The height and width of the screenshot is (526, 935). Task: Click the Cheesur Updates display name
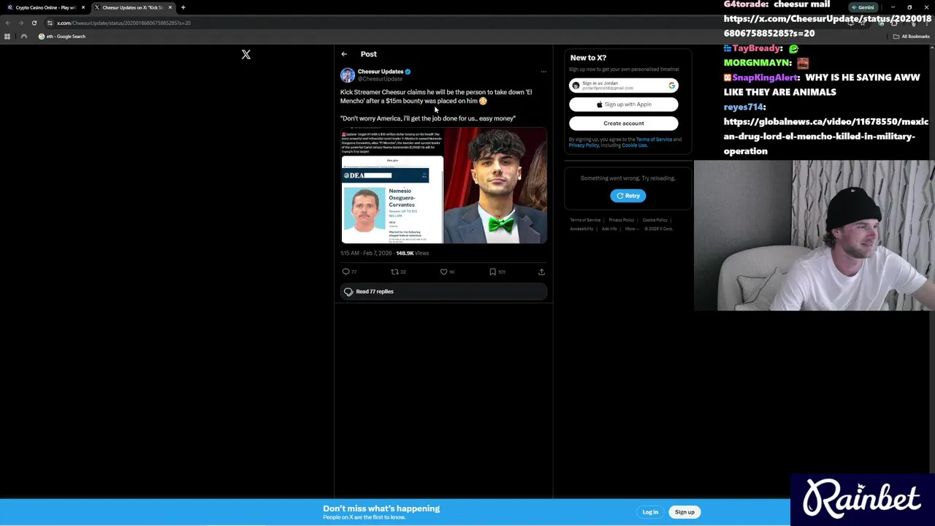click(381, 72)
